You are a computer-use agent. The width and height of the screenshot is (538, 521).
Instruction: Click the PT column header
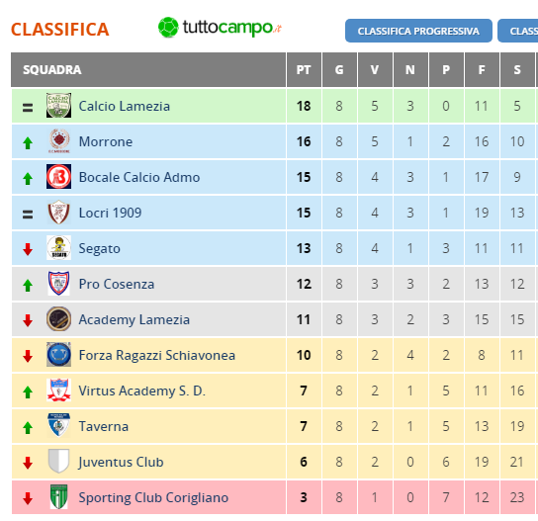304,70
